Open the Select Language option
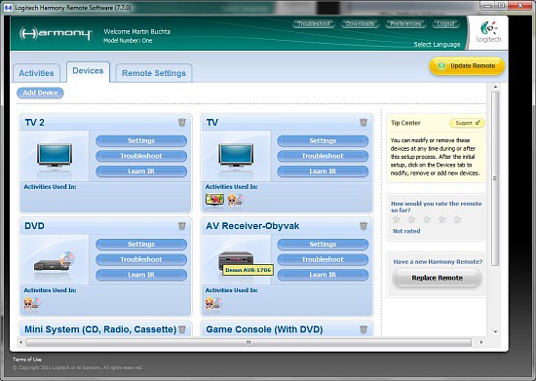Viewport: 536px width, 381px height. pos(437,45)
